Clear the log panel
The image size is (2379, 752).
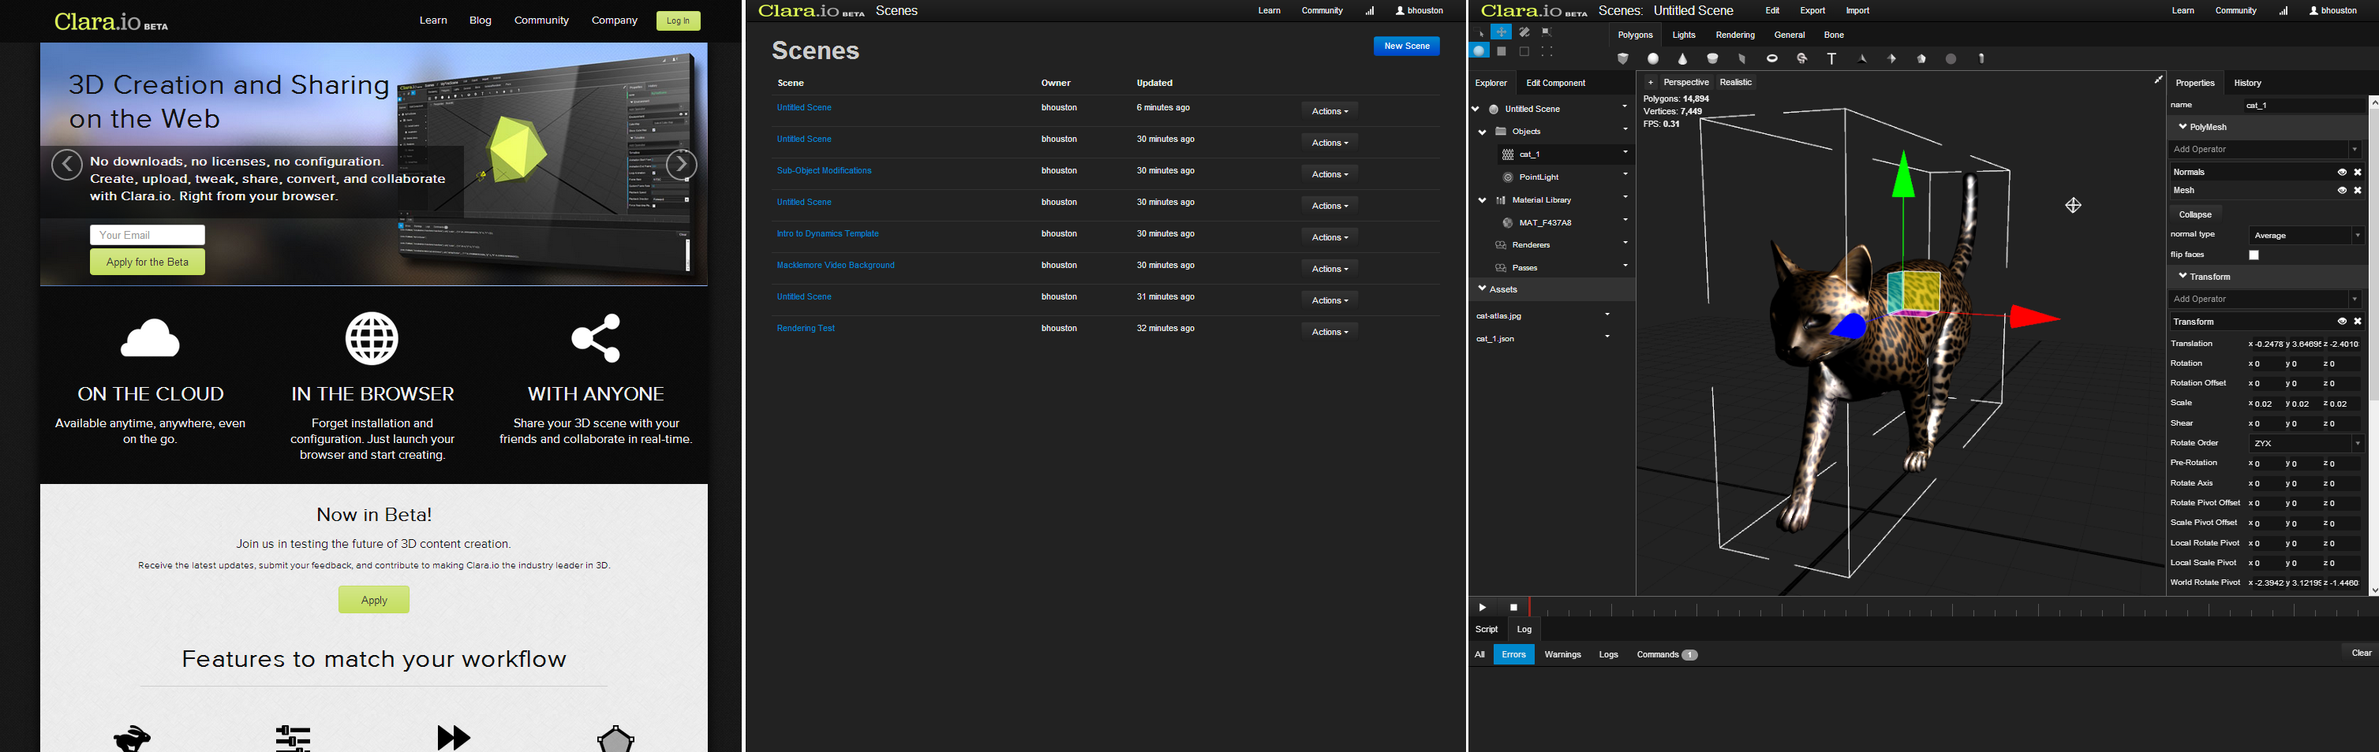(2361, 653)
